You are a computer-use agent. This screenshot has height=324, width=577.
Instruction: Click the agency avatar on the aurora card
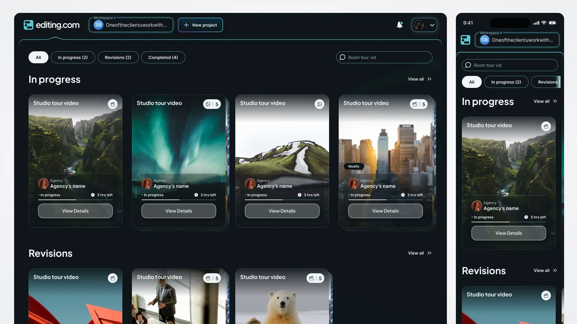147,184
